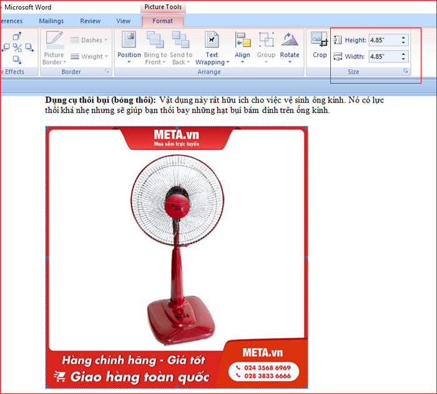The width and height of the screenshot is (437, 394).
Task: Click bottom-middle resize handle of picture
Action: tap(177, 387)
